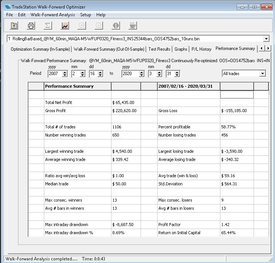The width and height of the screenshot is (275, 263).
Task: Click the red line chart toolbar icon
Action: [65, 26]
